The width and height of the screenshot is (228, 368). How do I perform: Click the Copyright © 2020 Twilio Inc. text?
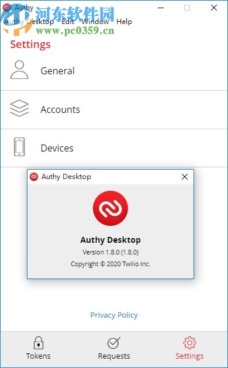[x=110, y=264]
